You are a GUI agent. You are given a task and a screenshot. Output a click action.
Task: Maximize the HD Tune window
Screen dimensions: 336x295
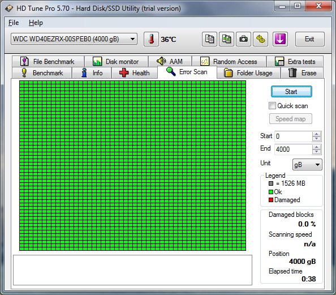(x=298, y=6)
